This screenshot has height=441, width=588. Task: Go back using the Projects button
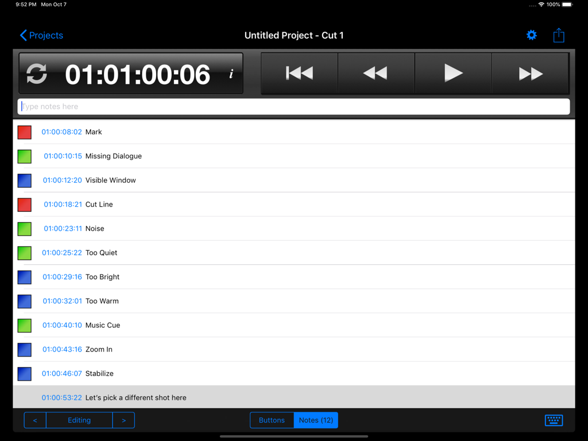pos(41,35)
